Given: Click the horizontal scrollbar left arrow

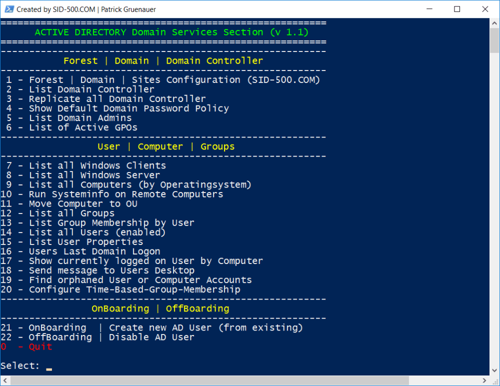Looking at the screenshot, I should pos(5,380).
